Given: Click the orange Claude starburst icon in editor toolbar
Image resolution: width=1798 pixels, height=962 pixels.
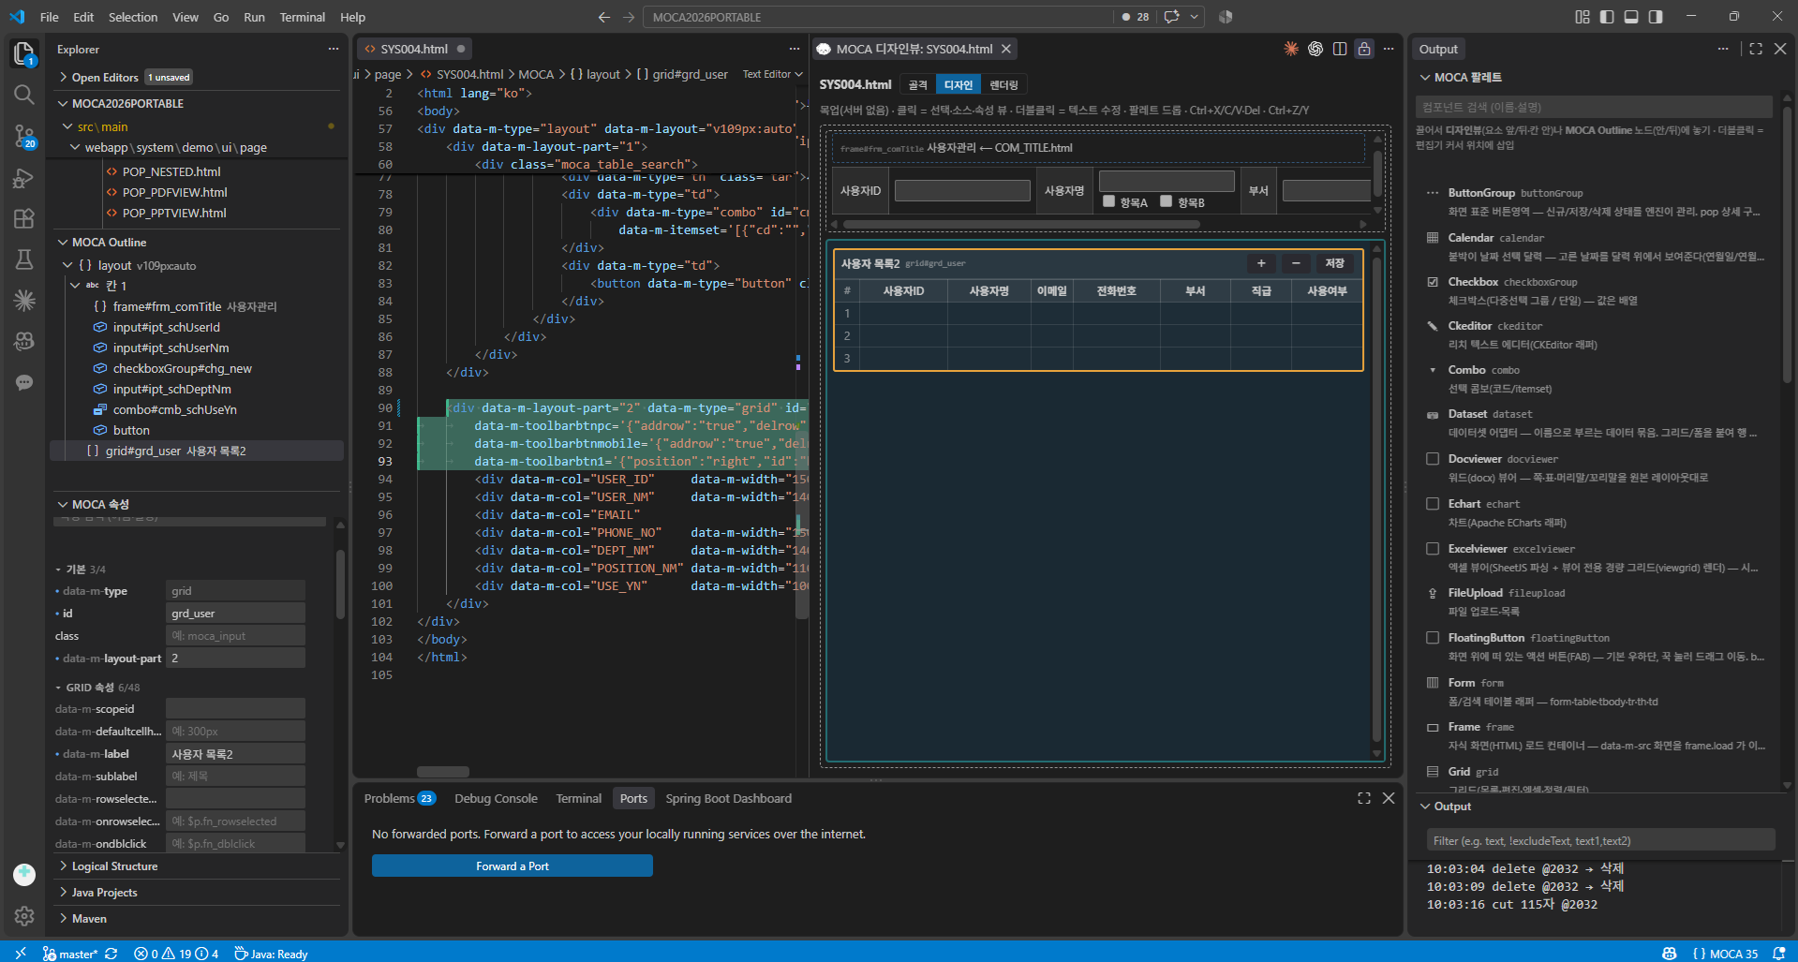Looking at the screenshot, I should (1291, 49).
